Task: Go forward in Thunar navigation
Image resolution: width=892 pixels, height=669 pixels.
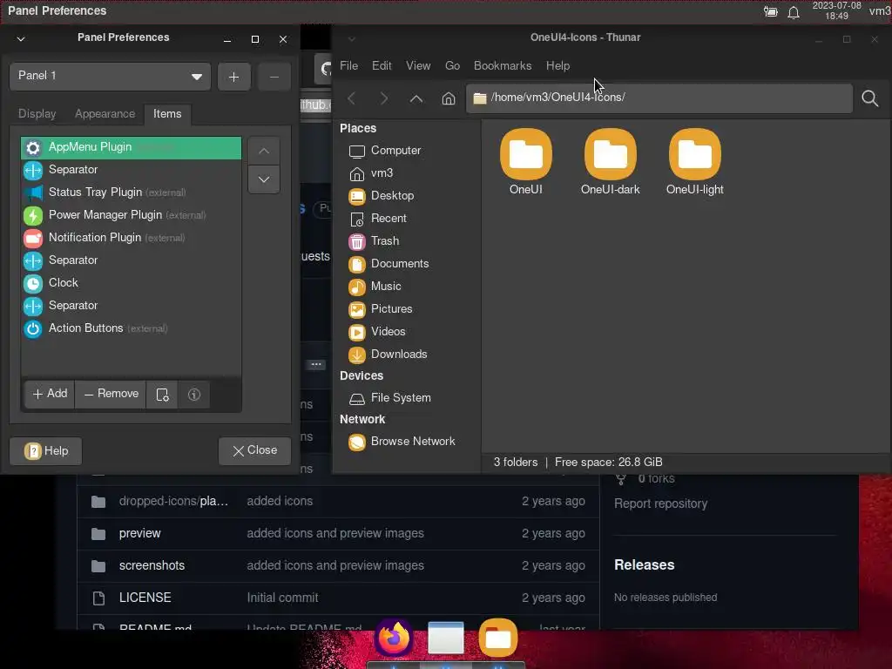Action: [384, 98]
